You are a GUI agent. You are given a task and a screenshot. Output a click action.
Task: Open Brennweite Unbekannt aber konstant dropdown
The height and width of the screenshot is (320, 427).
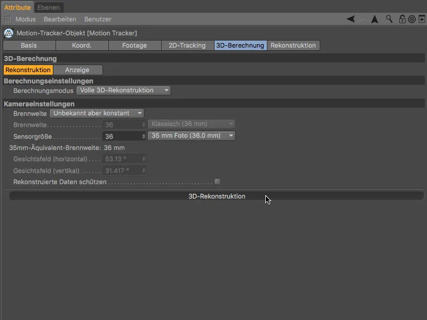pyautogui.click(x=97, y=113)
